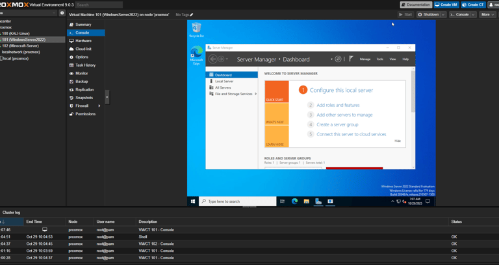Viewport: 499px width, 265px height.
Task: Open Server Manager View menu
Action: pos(392,60)
